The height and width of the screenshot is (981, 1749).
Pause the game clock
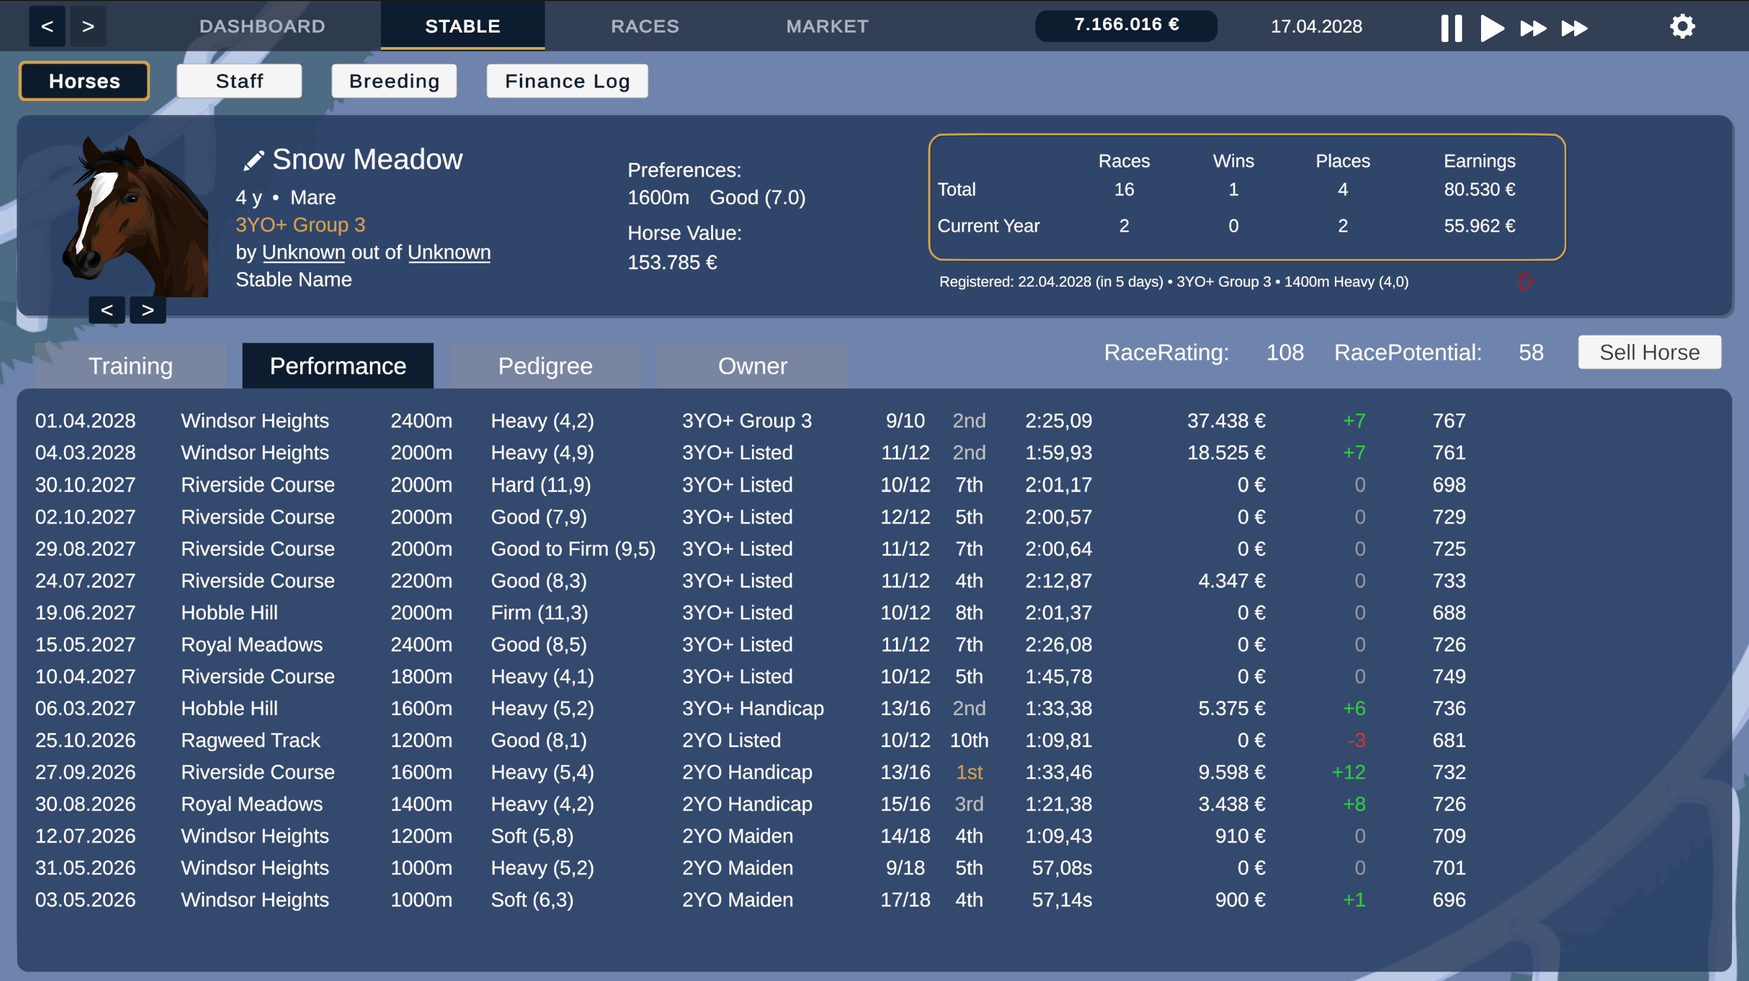1451,27
